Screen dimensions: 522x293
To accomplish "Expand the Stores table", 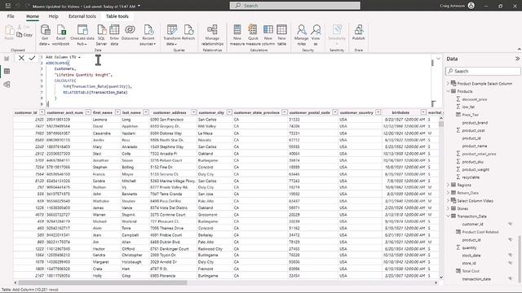I will pyautogui.click(x=448, y=208).
